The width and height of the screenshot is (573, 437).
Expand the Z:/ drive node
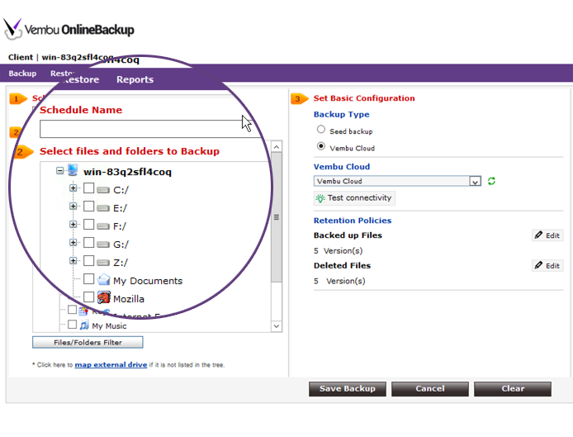(73, 261)
